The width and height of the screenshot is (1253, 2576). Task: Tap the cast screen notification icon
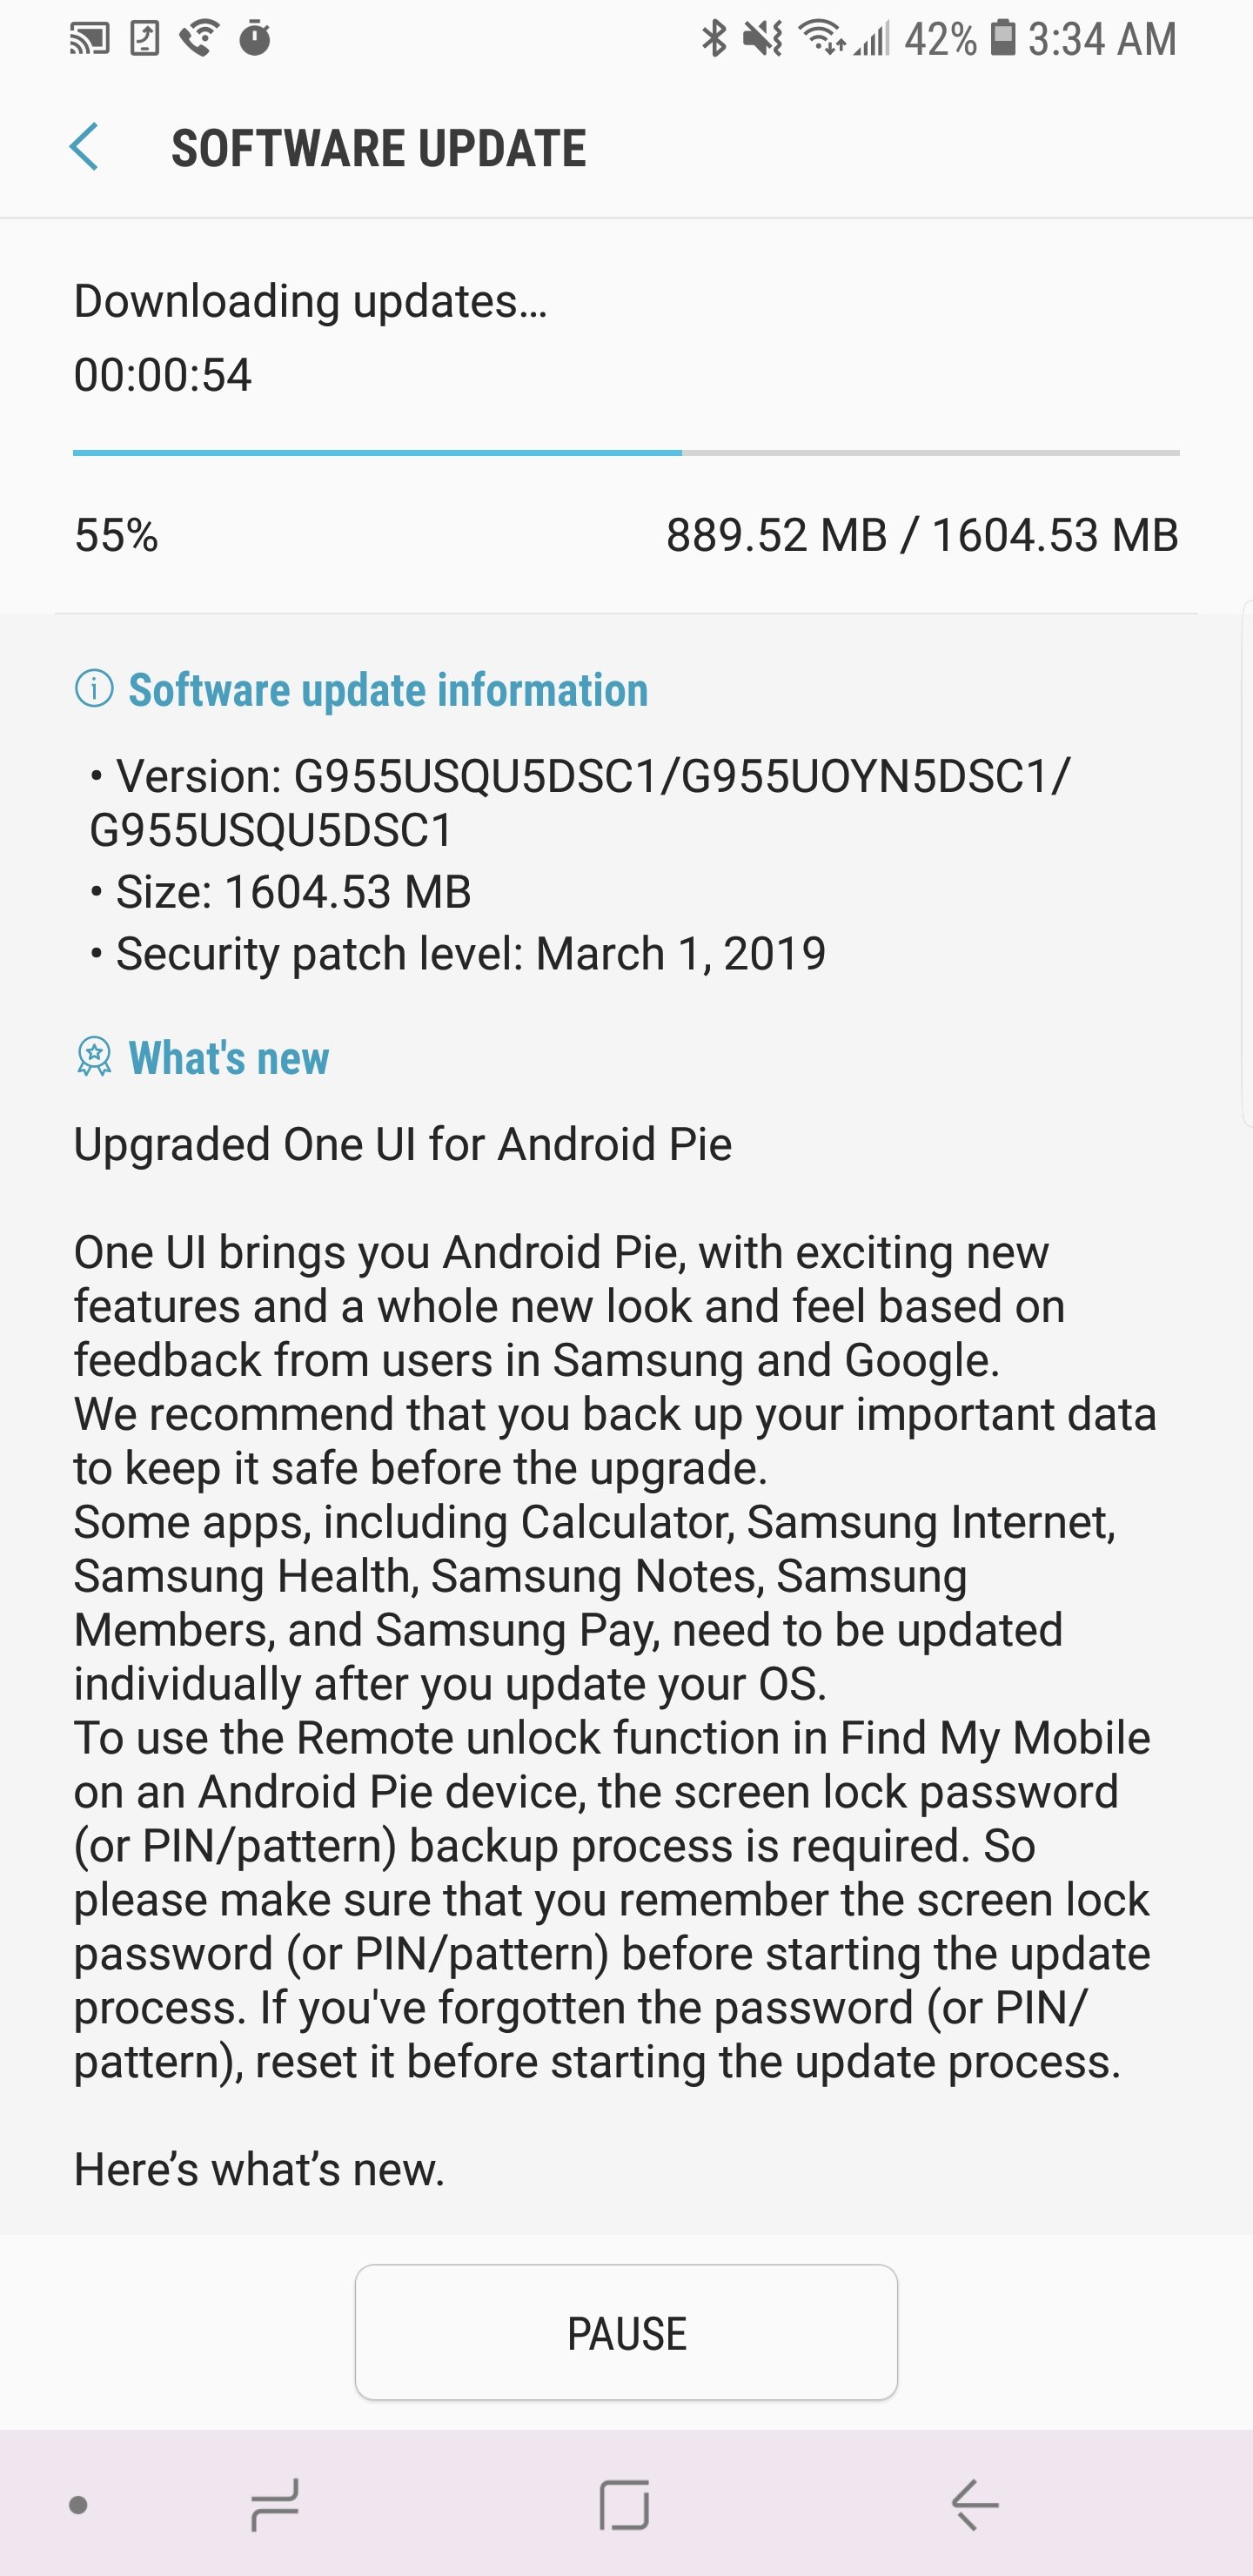click(x=89, y=39)
